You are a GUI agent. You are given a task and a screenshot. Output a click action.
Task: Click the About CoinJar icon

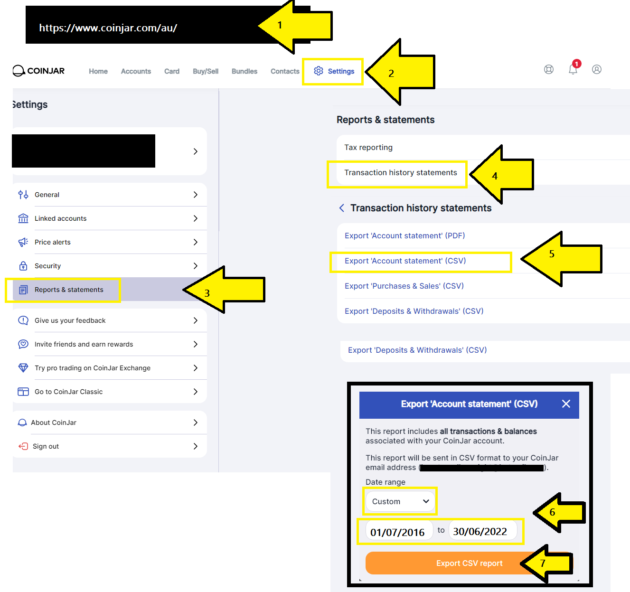coord(22,423)
